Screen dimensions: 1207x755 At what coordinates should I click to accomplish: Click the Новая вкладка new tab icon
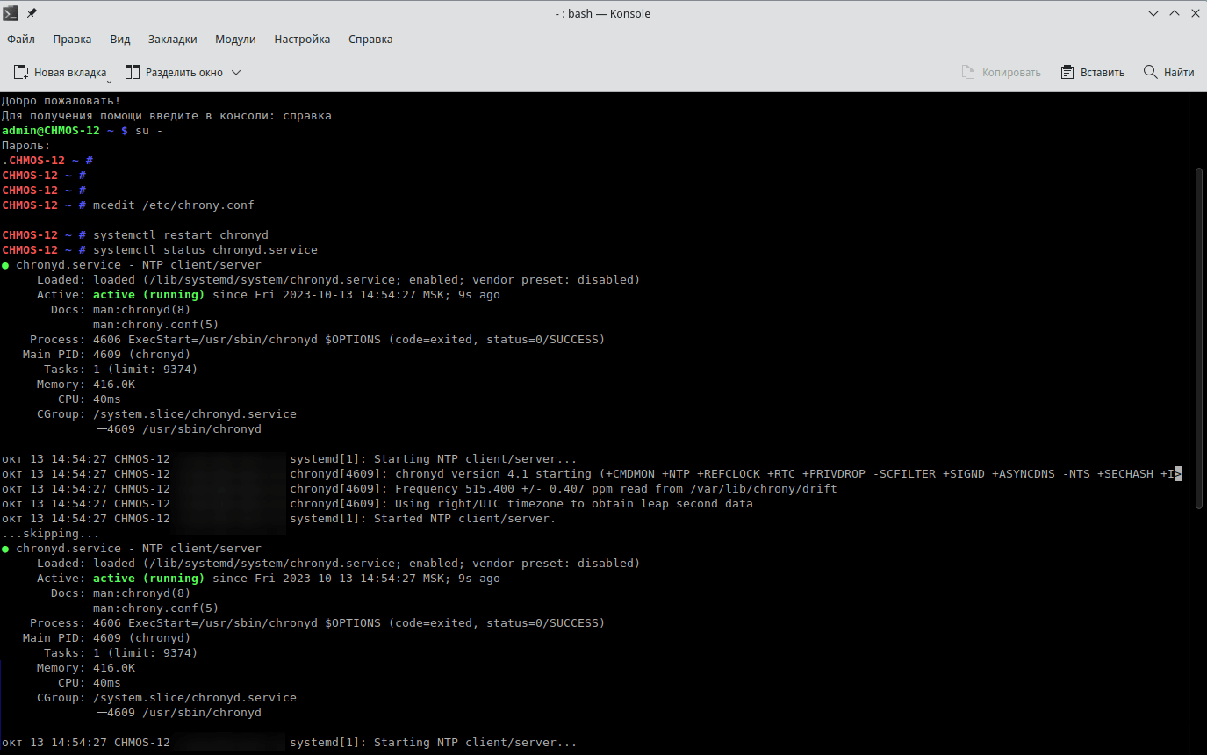tap(21, 72)
